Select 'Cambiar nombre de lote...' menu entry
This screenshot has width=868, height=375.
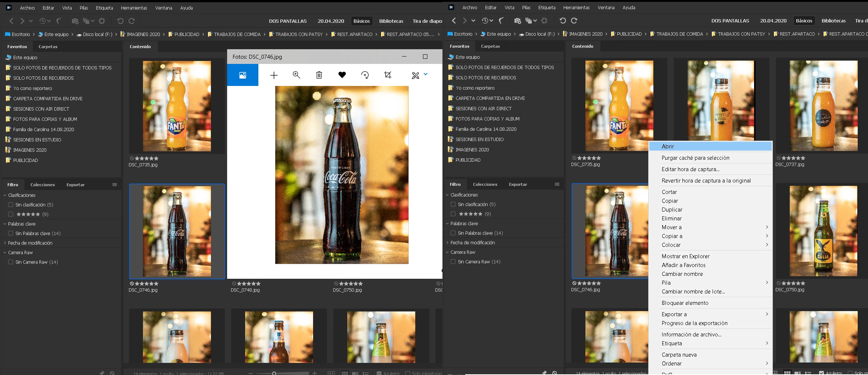tap(693, 292)
